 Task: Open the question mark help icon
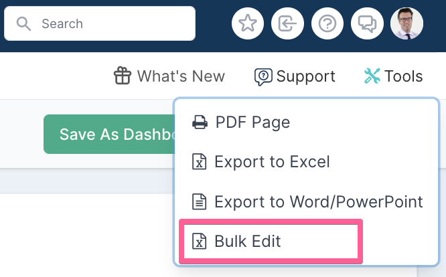pos(327,23)
